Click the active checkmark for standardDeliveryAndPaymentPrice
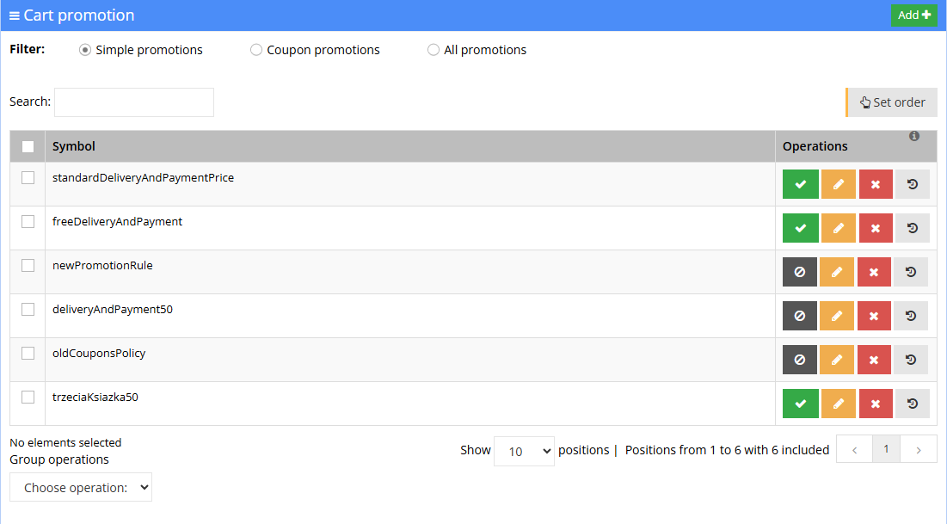The height and width of the screenshot is (524, 947). coord(800,184)
